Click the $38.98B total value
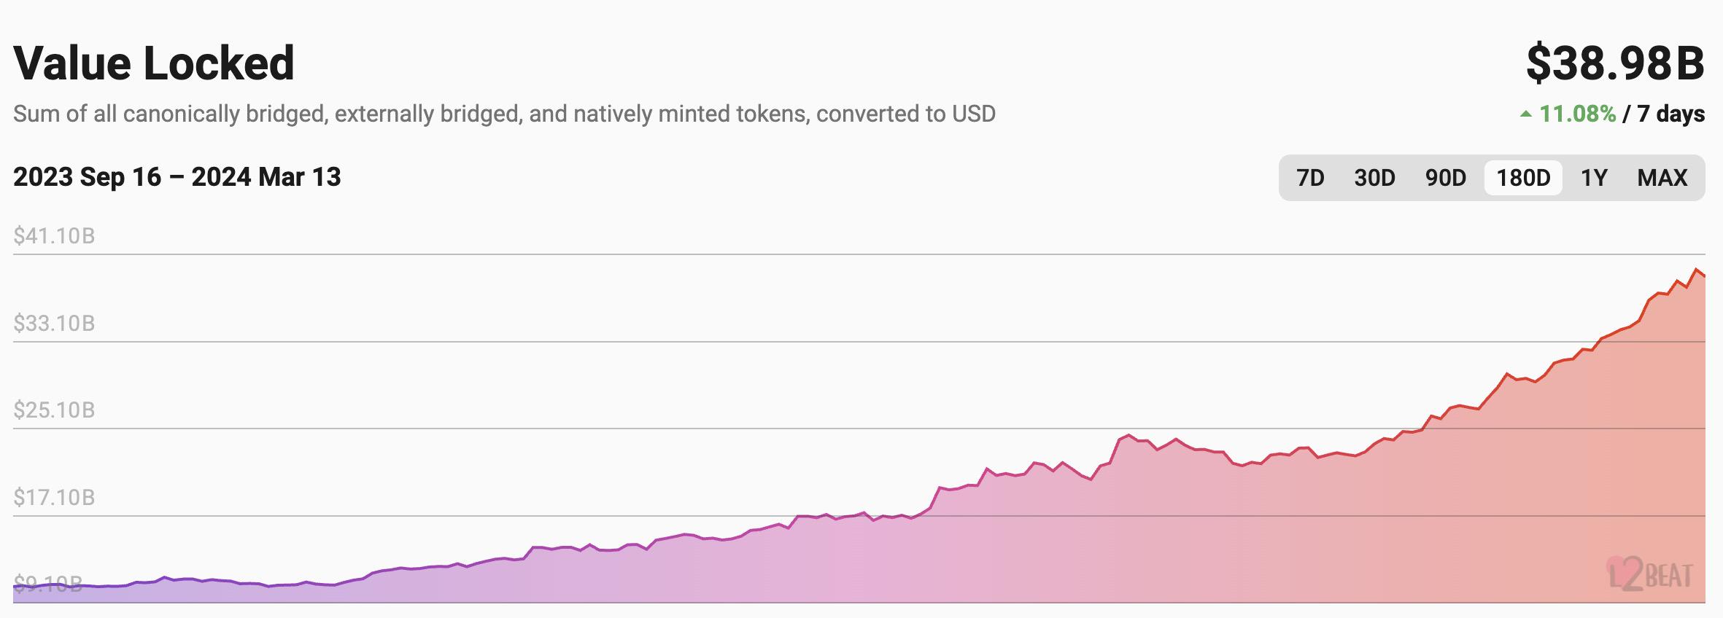 tap(1615, 63)
